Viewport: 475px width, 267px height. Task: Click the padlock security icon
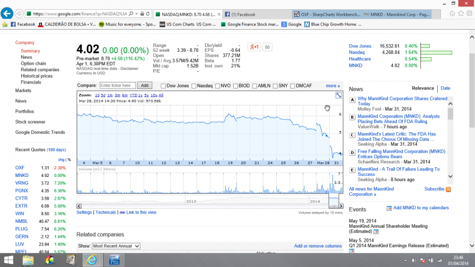(x=142, y=13)
